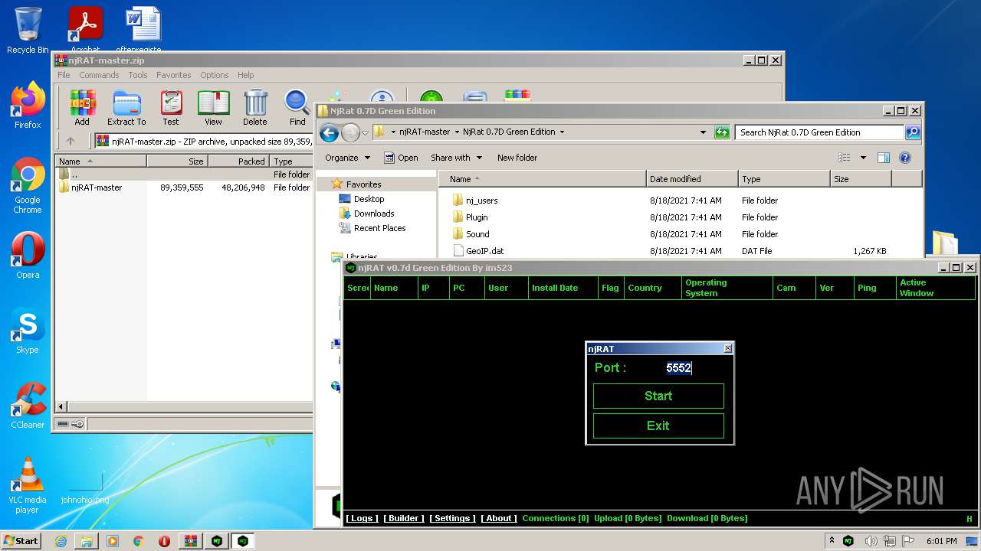Image resolution: width=981 pixels, height=551 pixels.
Task: Select Desktop in Explorer Favorites pane
Action: 369,199
